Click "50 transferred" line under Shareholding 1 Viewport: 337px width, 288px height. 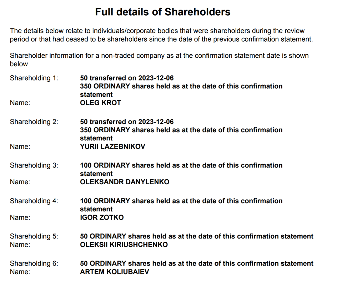click(127, 78)
